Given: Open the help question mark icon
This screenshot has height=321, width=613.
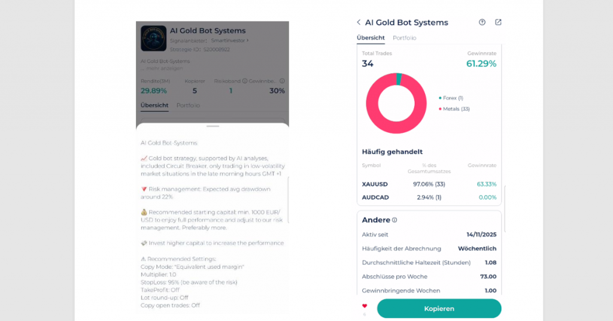Looking at the screenshot, I should (482, 22).
